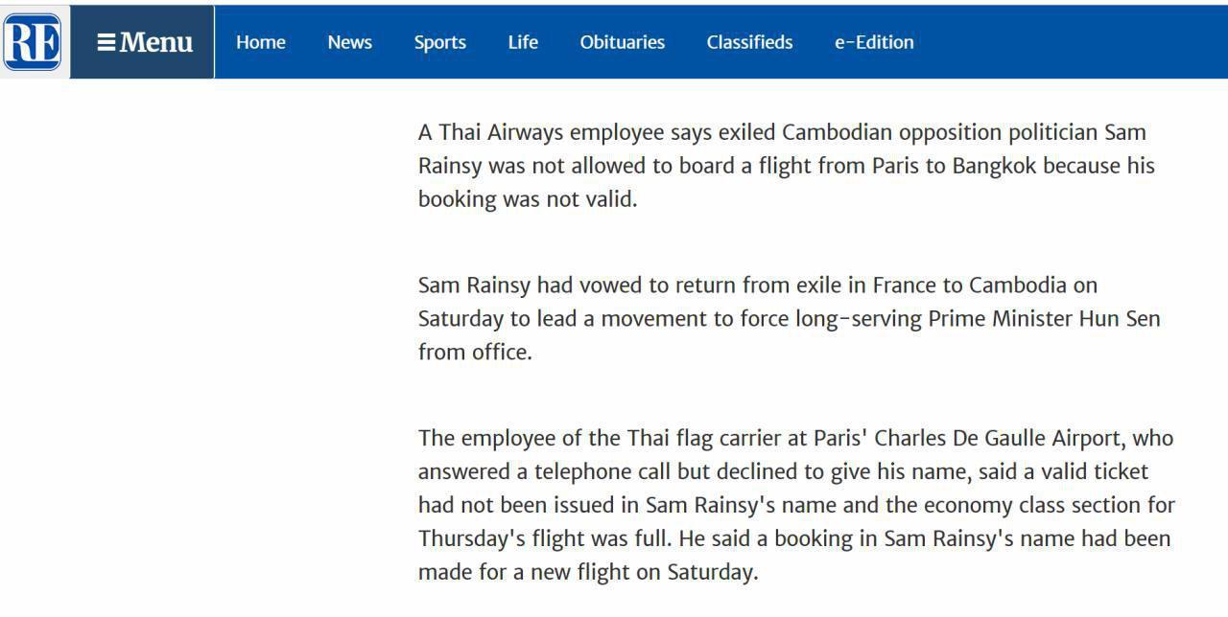Click the paragraph starting "Sam Rainsy had vowed"
This screenshot has height=617, width=1228.
tap(790, 319)
